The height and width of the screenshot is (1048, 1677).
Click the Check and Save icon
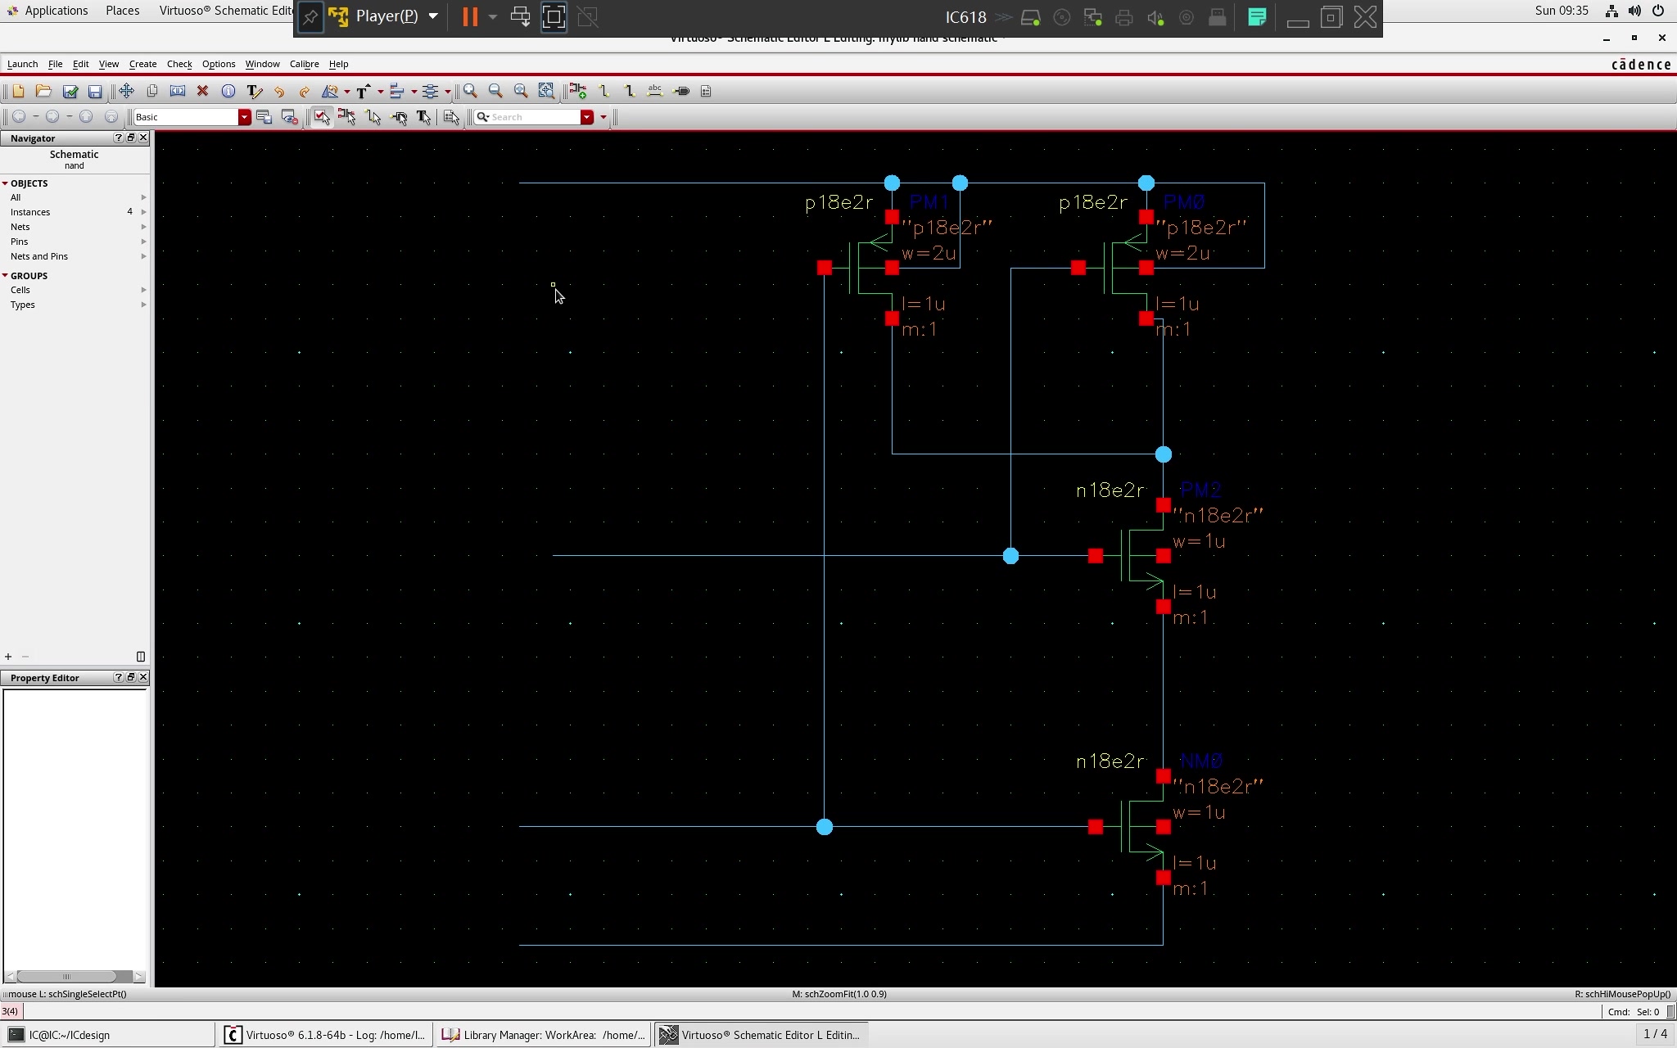point(70,91)
